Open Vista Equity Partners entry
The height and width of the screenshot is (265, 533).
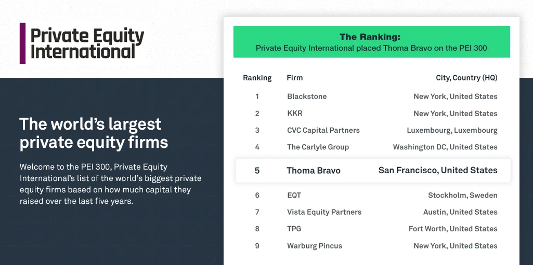click(x=324, y=212)
